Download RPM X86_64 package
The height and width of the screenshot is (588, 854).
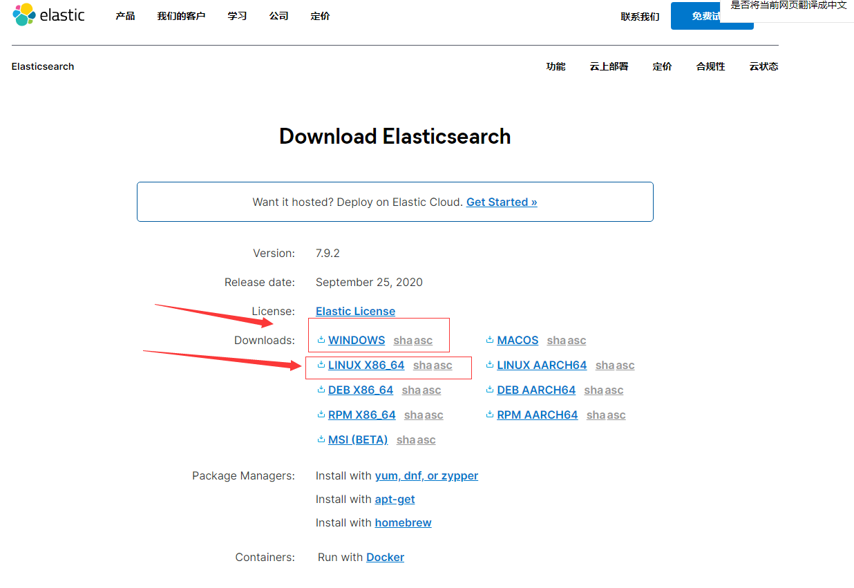tap(362, 415)
